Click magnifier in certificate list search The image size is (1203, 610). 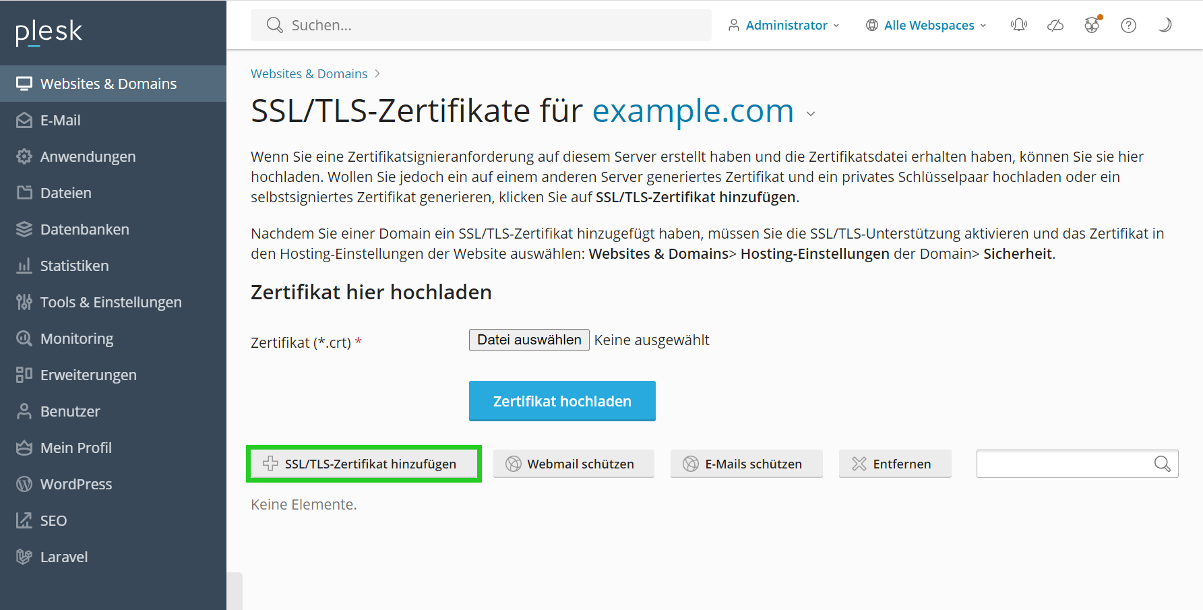(1163, 464)
